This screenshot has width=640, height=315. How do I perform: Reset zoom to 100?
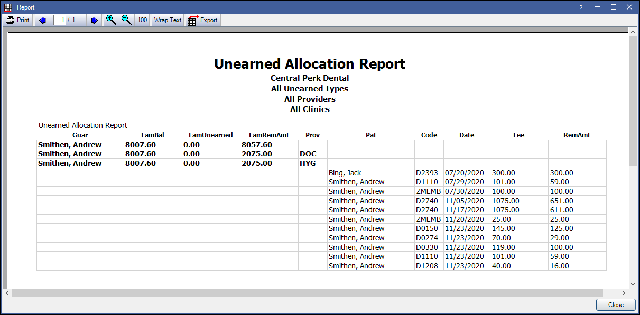tap(142, 20)
